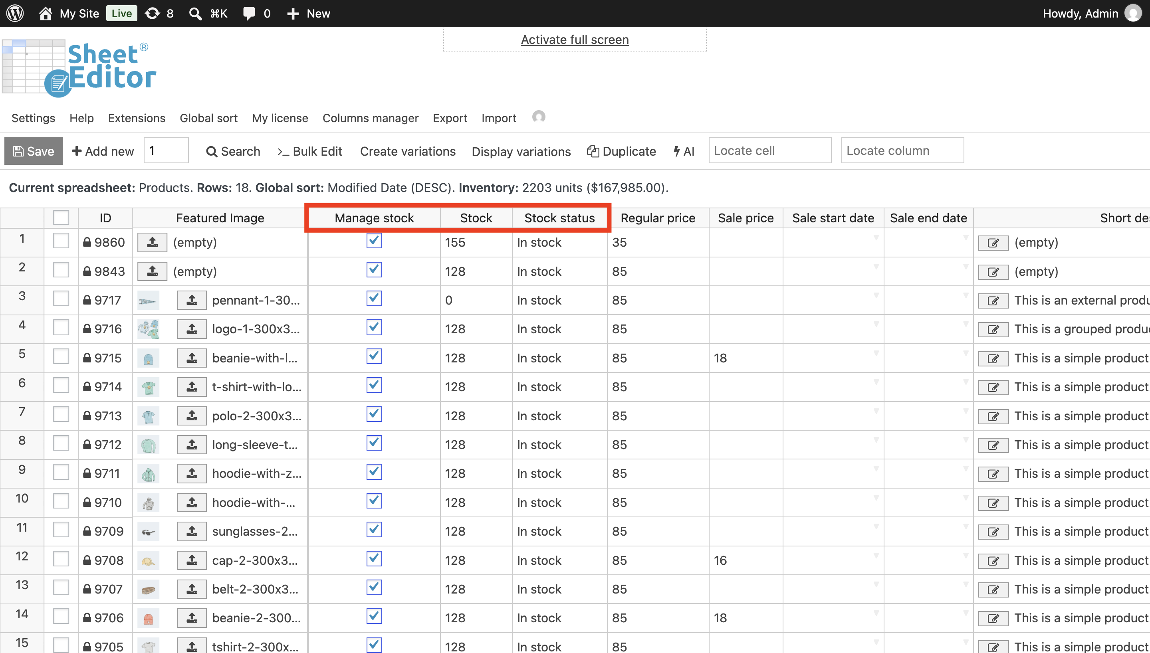1150x653 pixels.
Task: Click sunglasses thumbnail in row 11
Action: click(x=149, y=532)
